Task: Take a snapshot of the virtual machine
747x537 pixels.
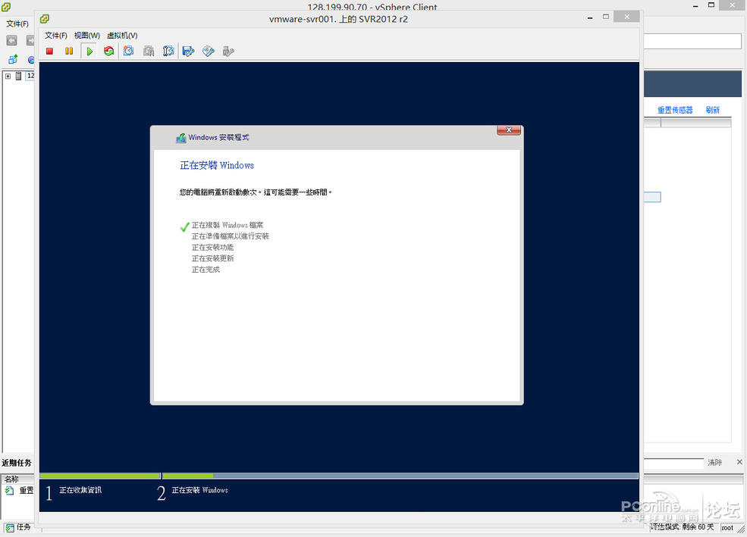Action: click(129, 51)
